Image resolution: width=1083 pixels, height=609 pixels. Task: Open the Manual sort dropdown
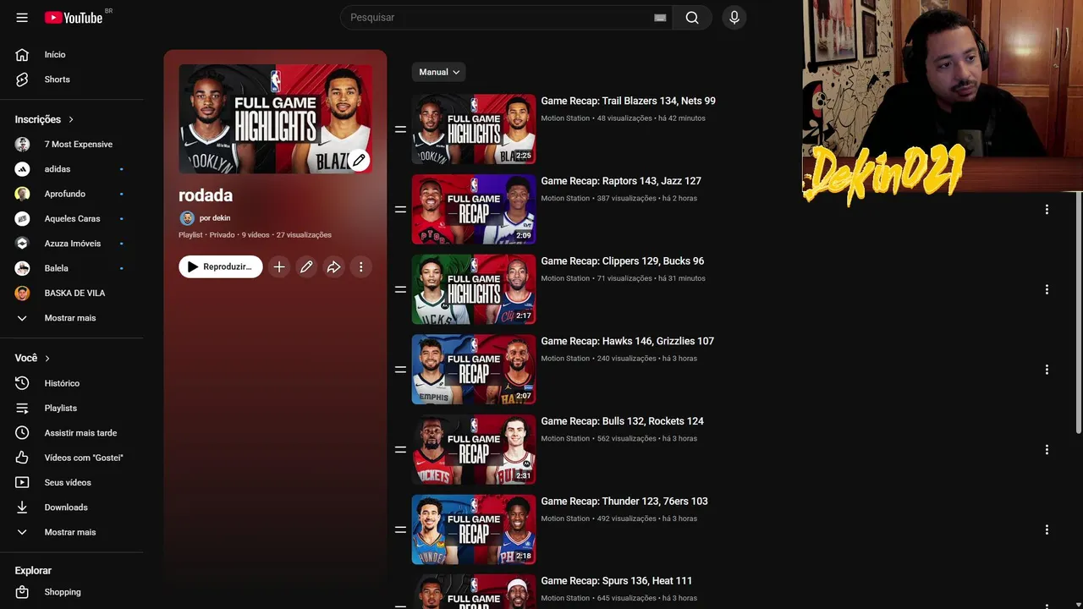438,72
